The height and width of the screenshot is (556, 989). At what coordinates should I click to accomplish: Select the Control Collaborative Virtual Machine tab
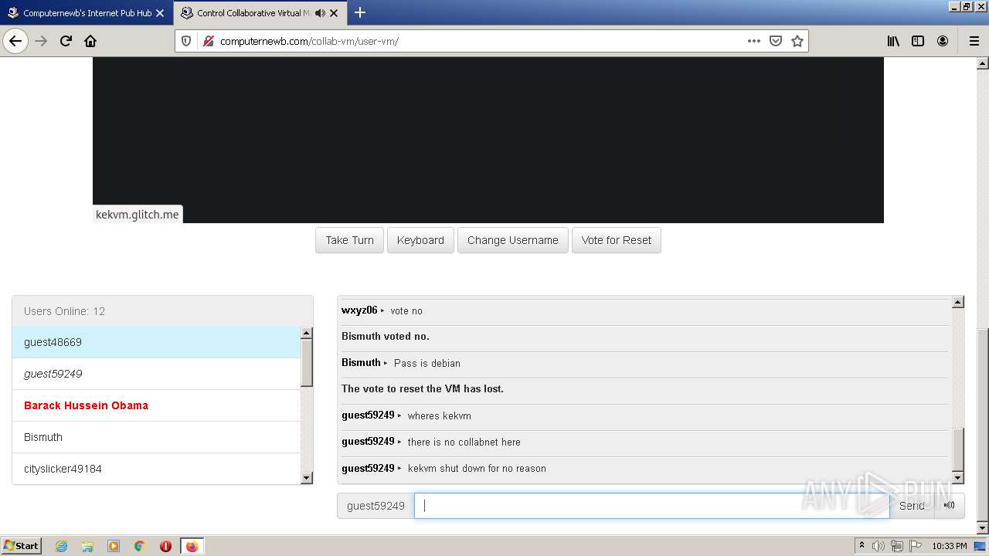259,13
